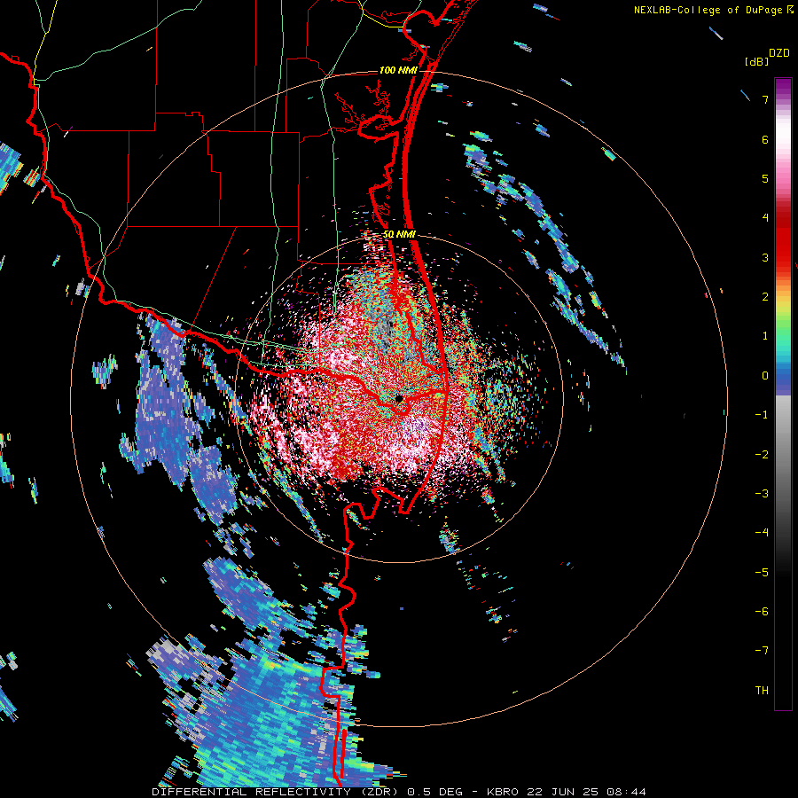Click the [dB] unit label

coord(757,61)
